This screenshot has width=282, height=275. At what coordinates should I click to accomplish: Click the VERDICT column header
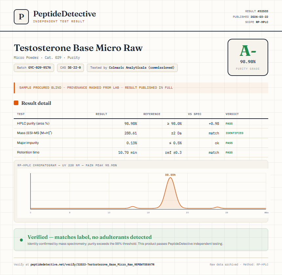coord(232,114)
